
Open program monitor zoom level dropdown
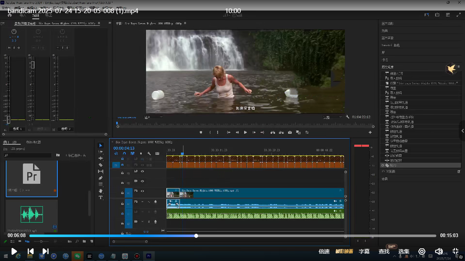click(x=153, y=117)
